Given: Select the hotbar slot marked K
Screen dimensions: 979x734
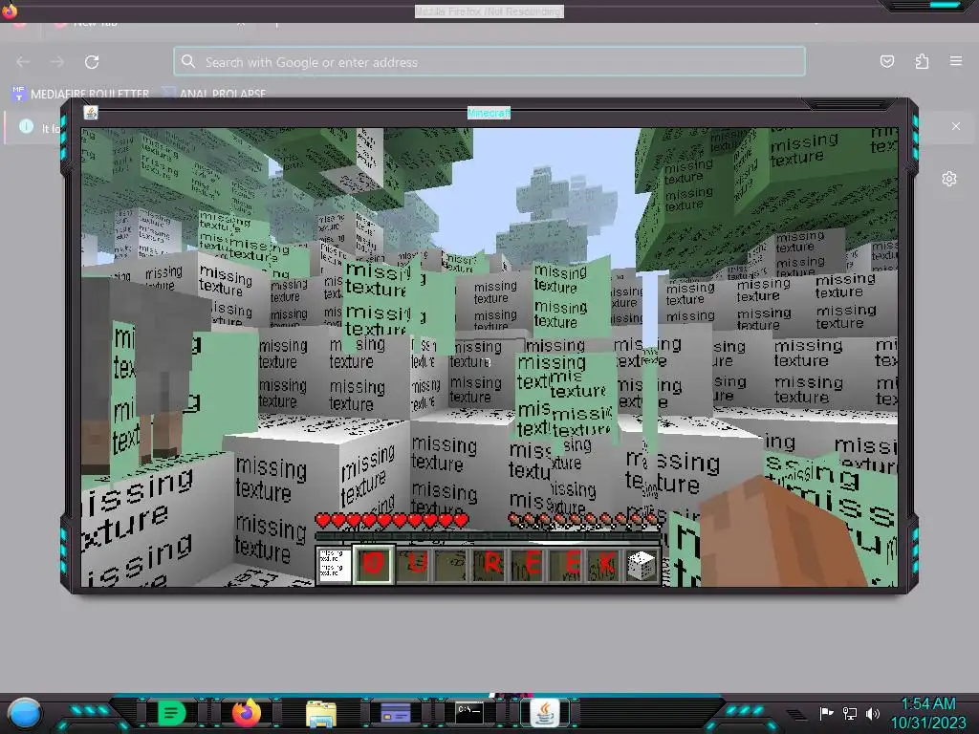Looking at the screenshot, I should point(606,564).
